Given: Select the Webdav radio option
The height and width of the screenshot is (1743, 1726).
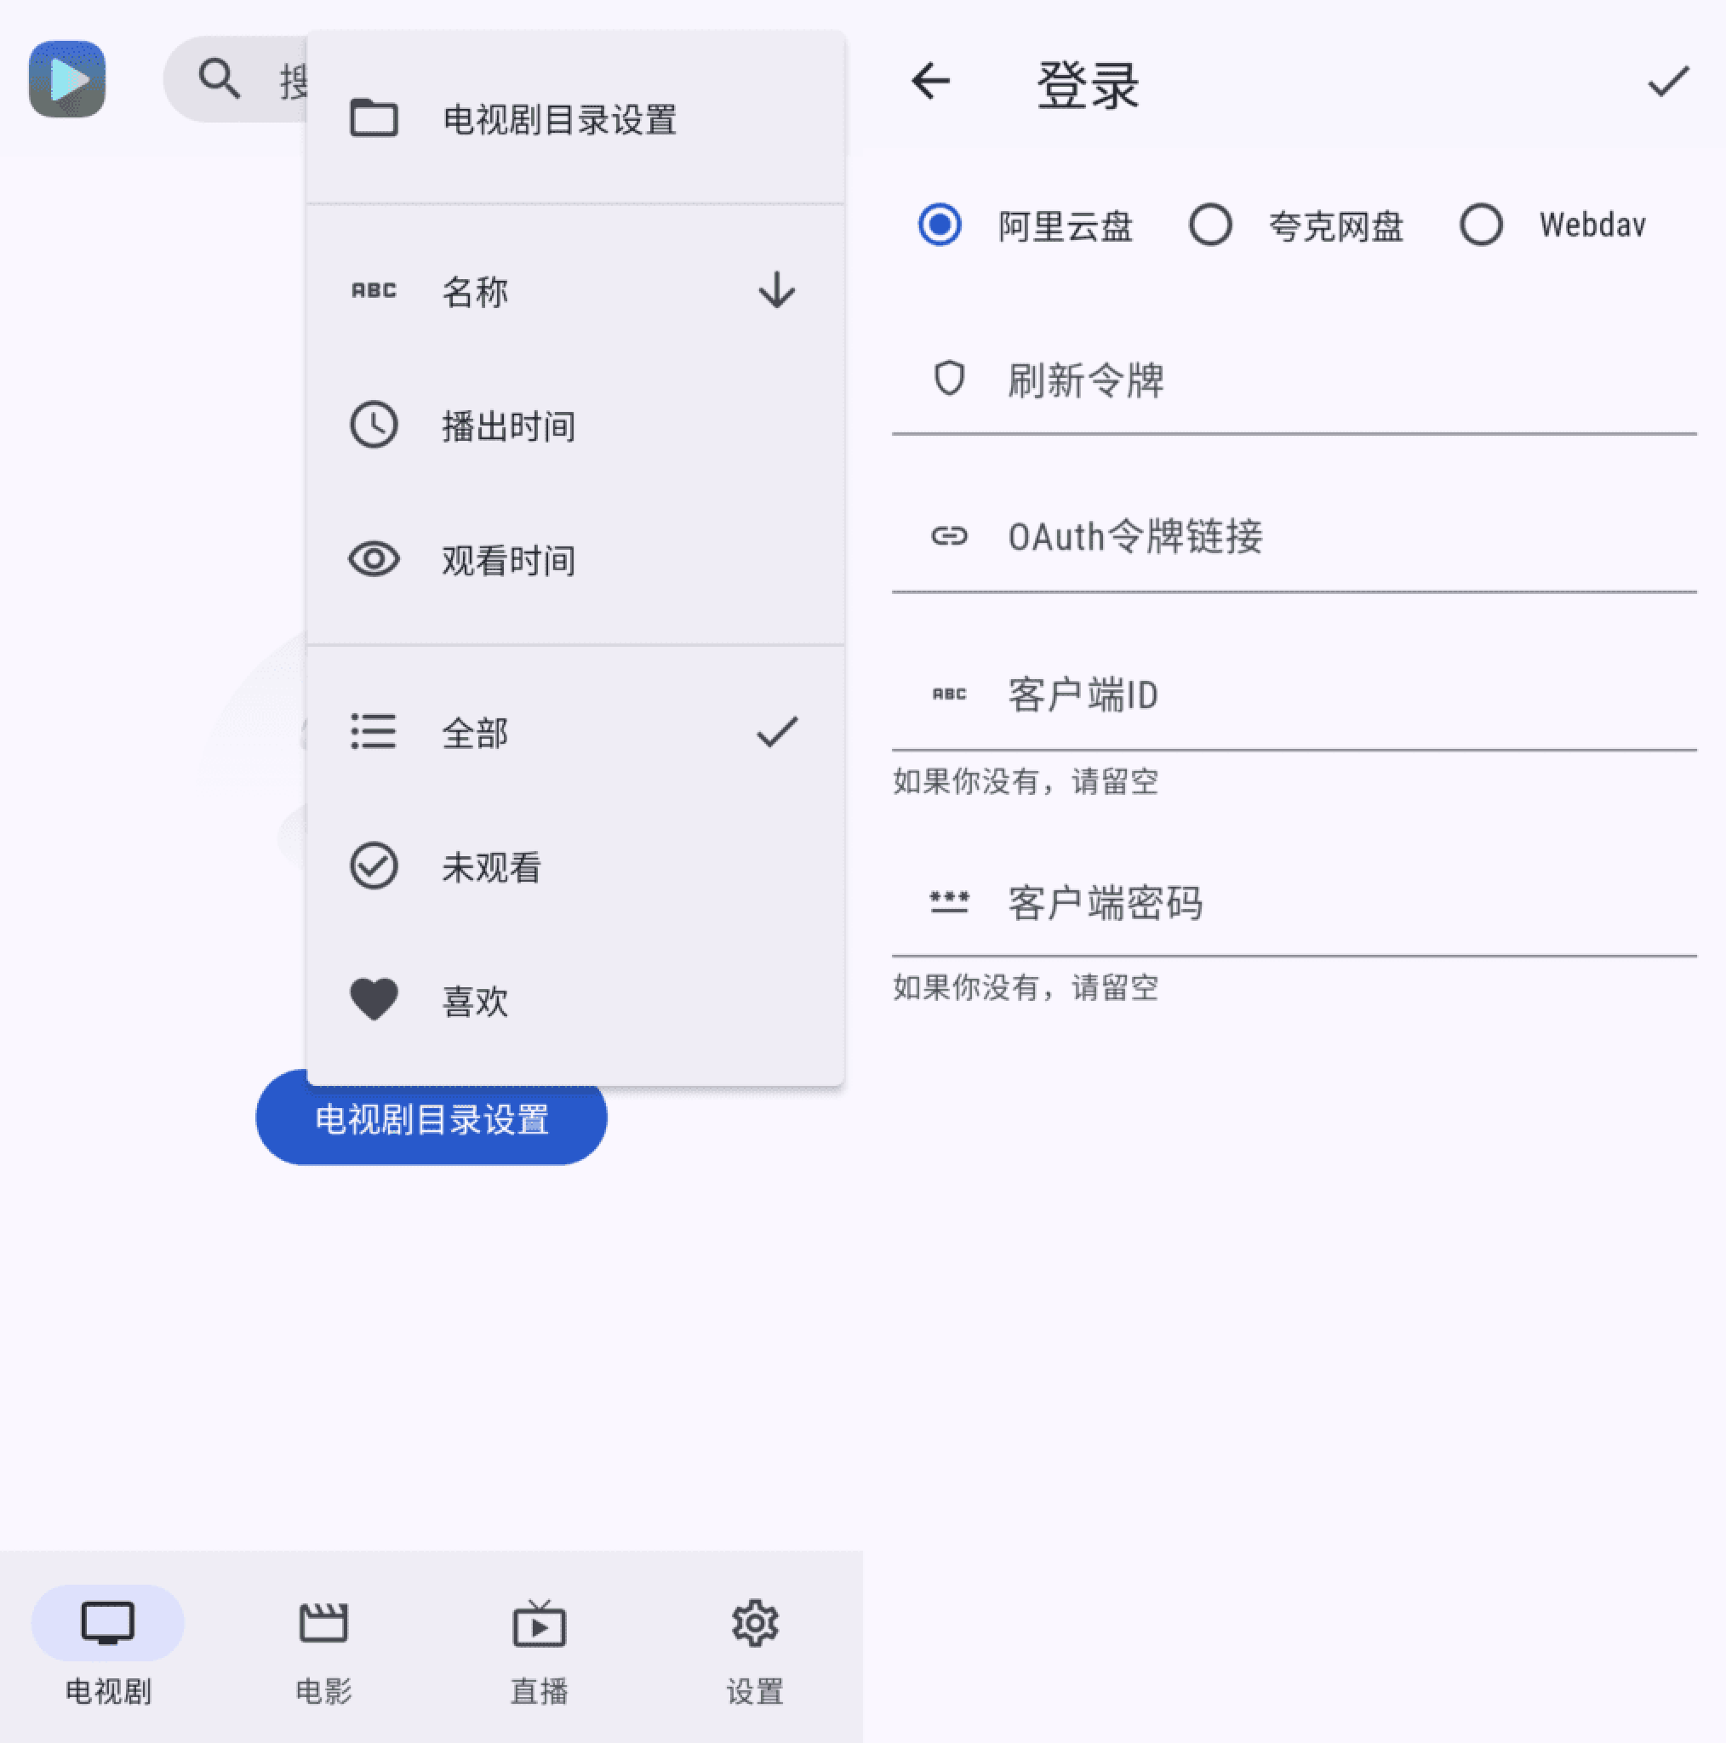Looking at the screenshot, I should (x=1481, y=225).
